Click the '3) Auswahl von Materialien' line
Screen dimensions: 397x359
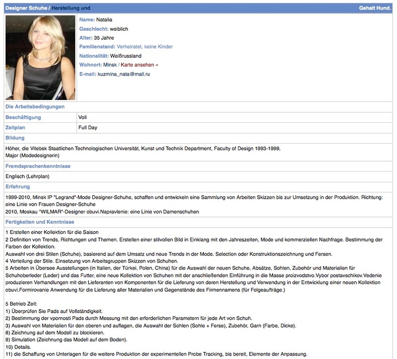pos(151,326)
